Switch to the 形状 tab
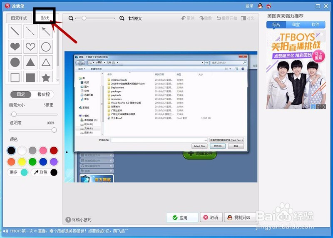Screen dimensions: 333x238 (45, 18)
